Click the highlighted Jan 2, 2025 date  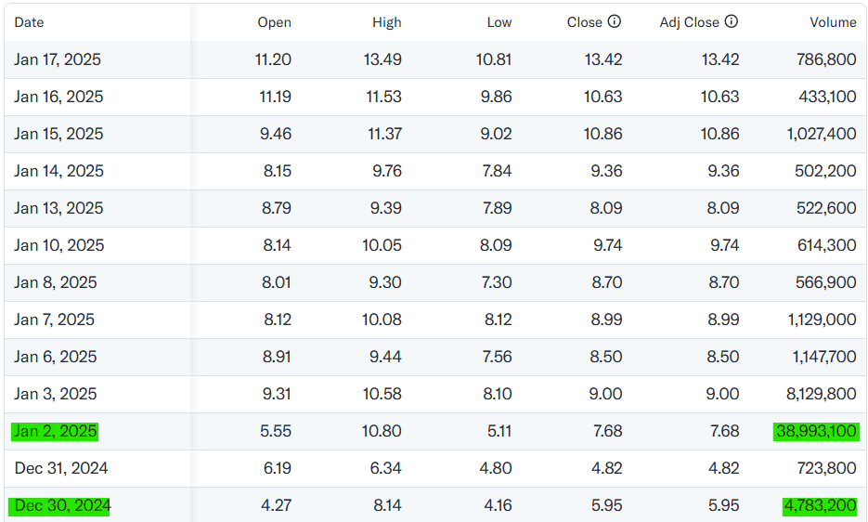pyautogui.click(x=56, y=431)
